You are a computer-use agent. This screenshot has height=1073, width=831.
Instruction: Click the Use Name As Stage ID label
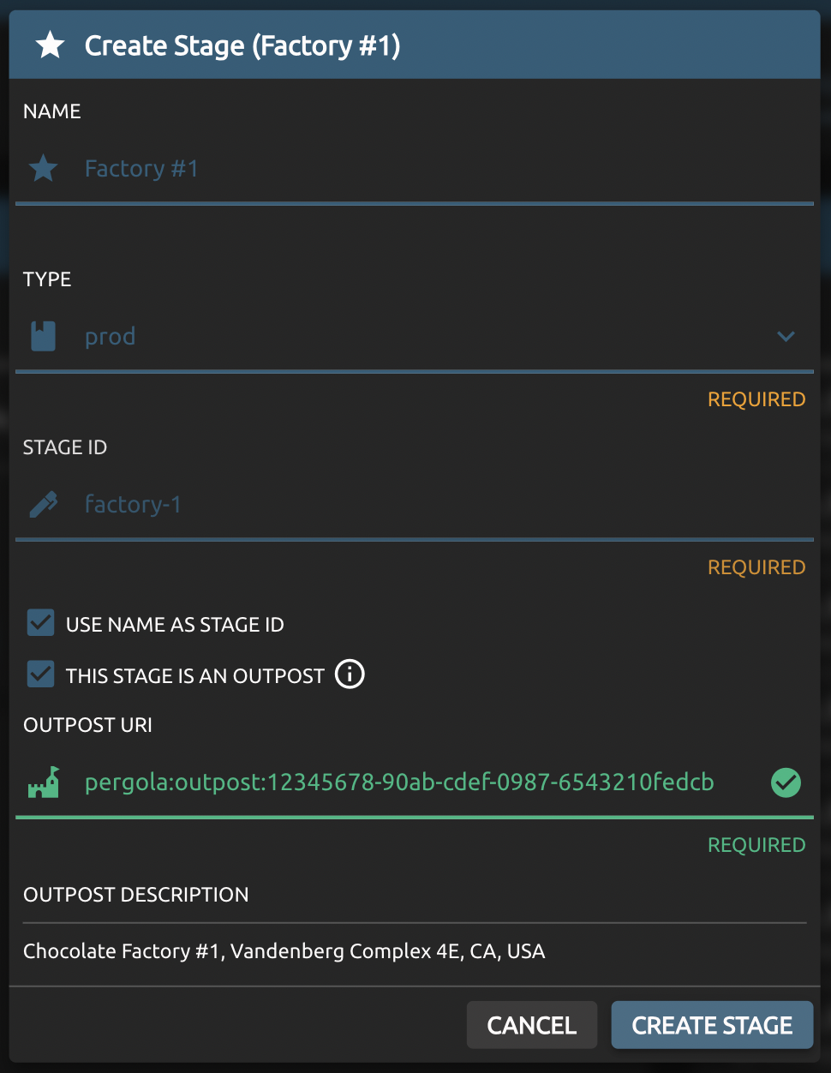(175, 625)
